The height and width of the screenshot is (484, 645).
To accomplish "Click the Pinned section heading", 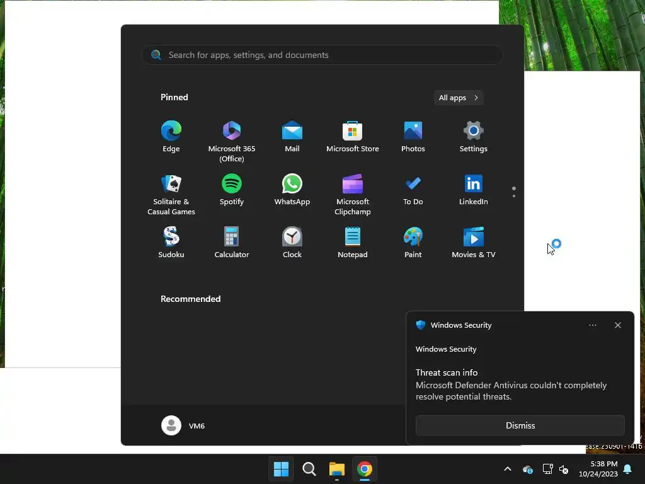I will pyautogui.click(x=174, y=97).
